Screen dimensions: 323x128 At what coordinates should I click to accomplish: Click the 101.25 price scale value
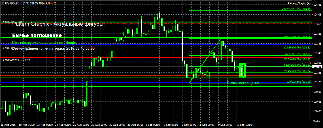(x=317, y=82)
